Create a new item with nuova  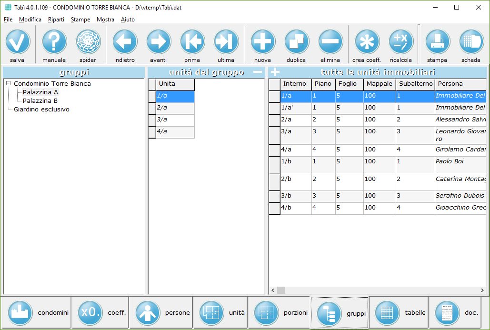point(262,42)
